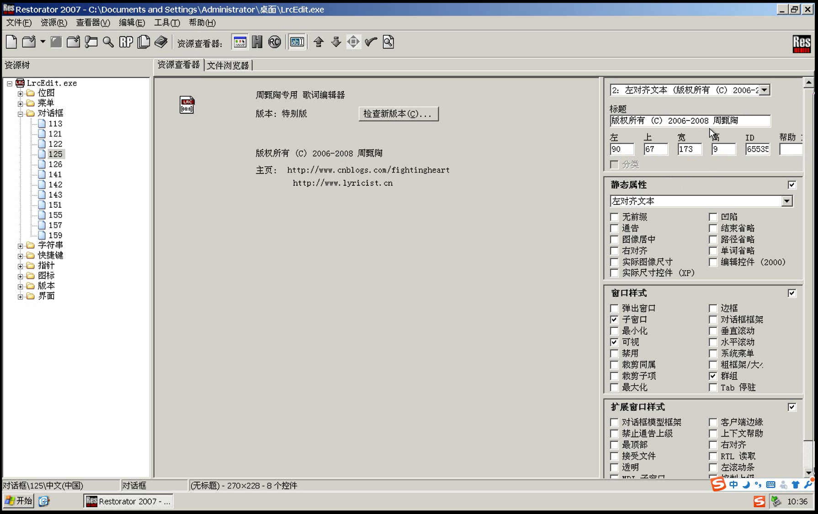Select the default view mode icon
Screen dimensions: 818x514
click(x=240, y=42)
